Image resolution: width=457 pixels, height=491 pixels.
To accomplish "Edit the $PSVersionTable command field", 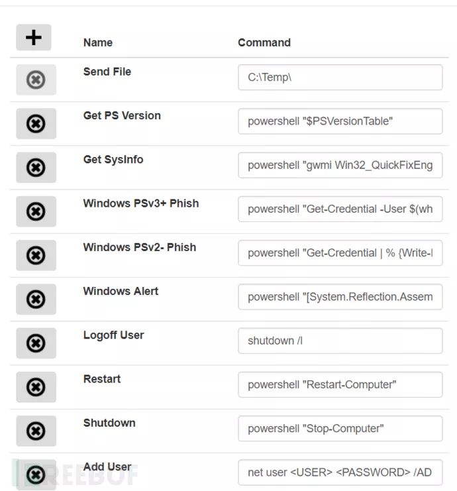I will (x=340, y=121).
